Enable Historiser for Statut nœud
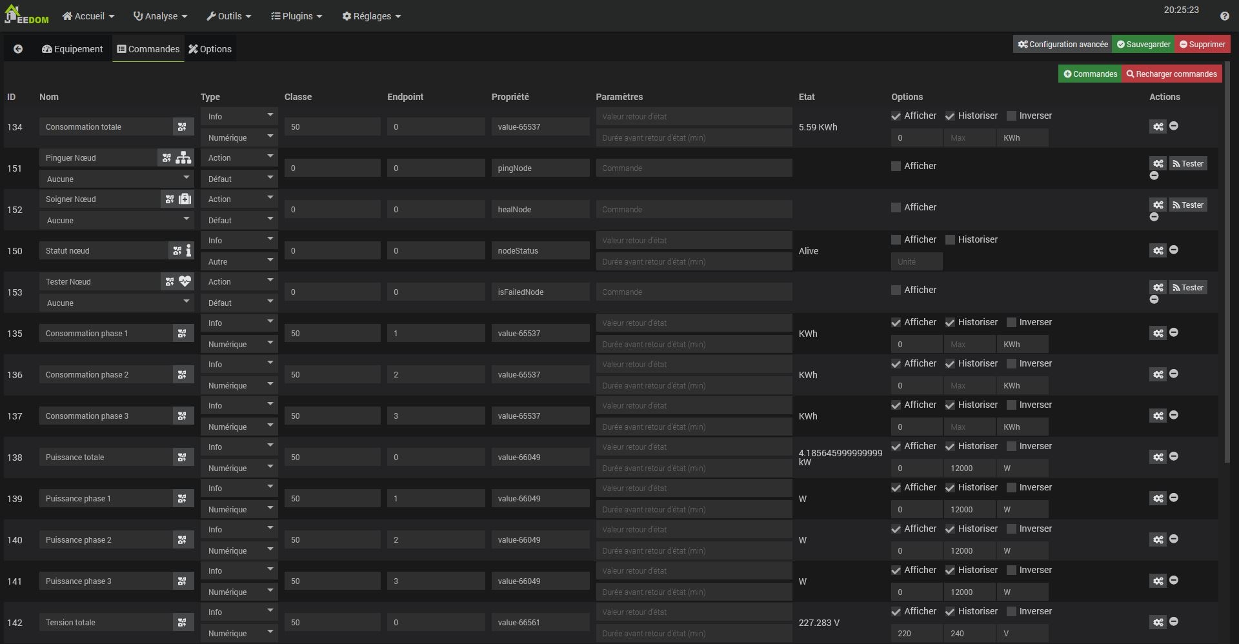This screenshot has width=1239, height=644. click(950, 240)
